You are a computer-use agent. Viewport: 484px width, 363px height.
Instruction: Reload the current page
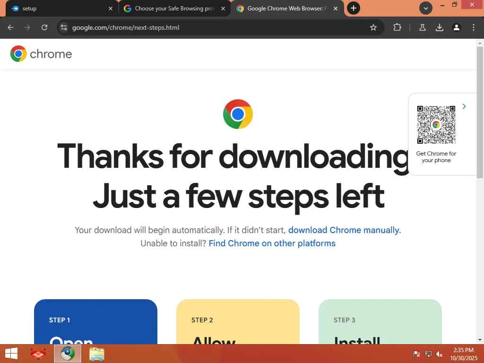[x=44, y=27]
